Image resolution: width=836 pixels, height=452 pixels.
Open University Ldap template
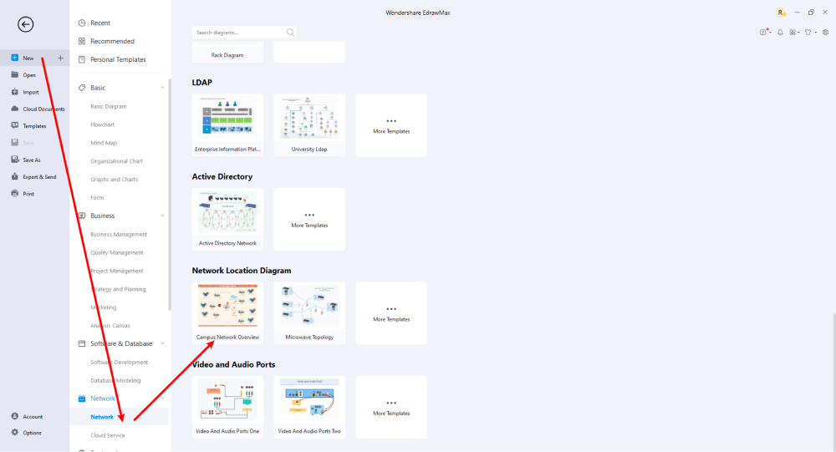pyautogui.click(x=309, y=125)
